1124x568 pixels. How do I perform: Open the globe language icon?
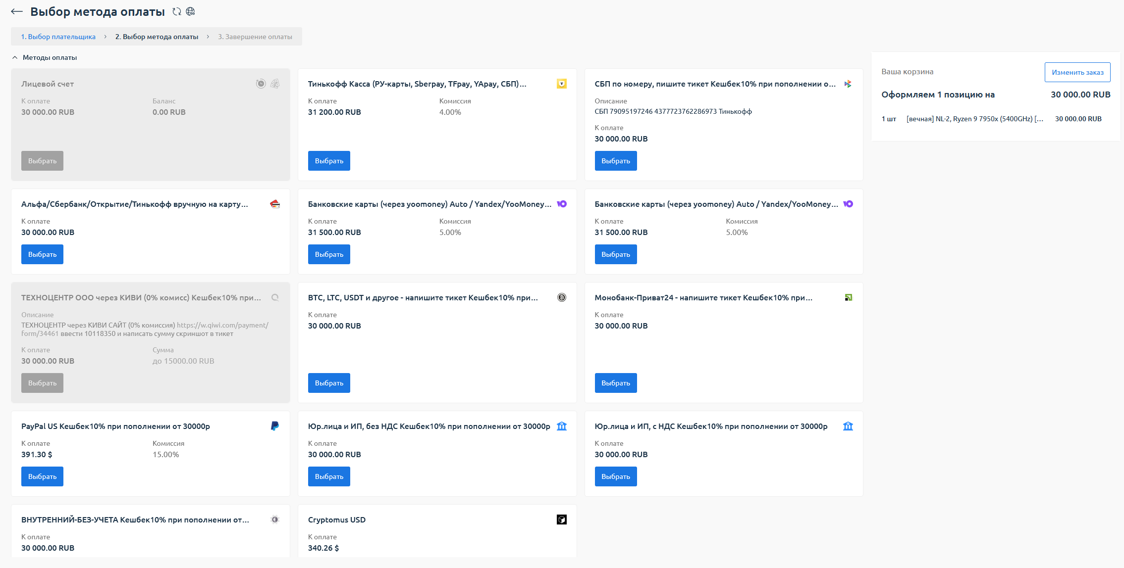point(190,11)
